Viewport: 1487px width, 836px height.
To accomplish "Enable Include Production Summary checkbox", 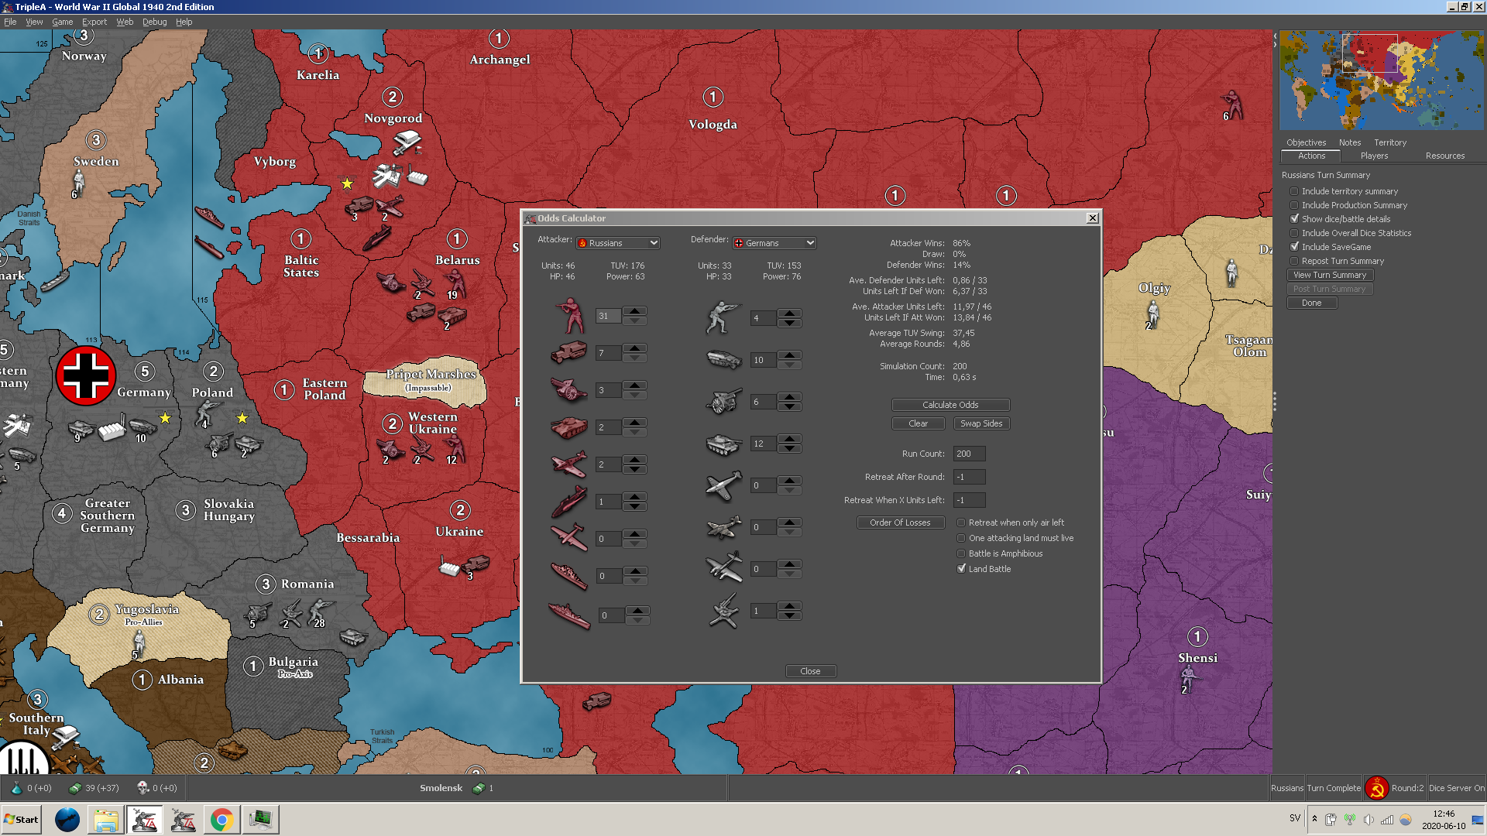I will [x=1294, y=205].
